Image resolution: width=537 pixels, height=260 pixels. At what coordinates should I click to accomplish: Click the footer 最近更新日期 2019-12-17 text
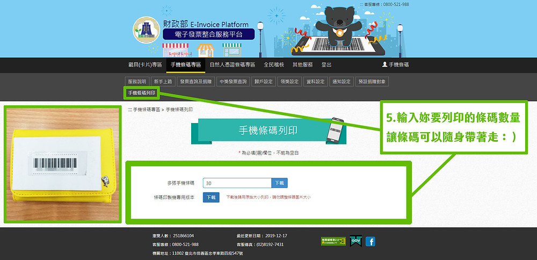(262, 236)
